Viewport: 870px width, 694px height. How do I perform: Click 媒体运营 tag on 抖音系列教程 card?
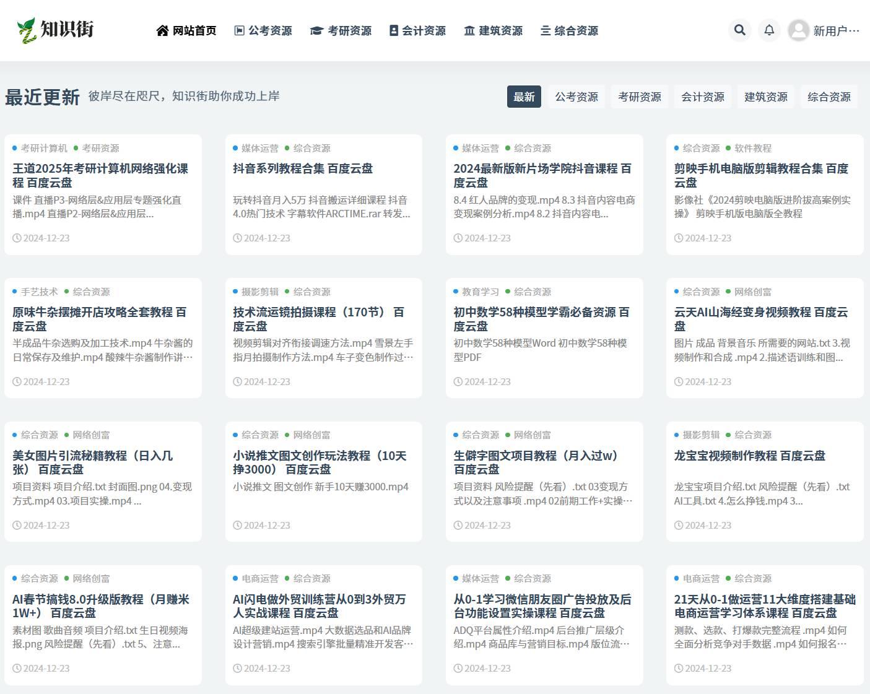click(259, 148)
